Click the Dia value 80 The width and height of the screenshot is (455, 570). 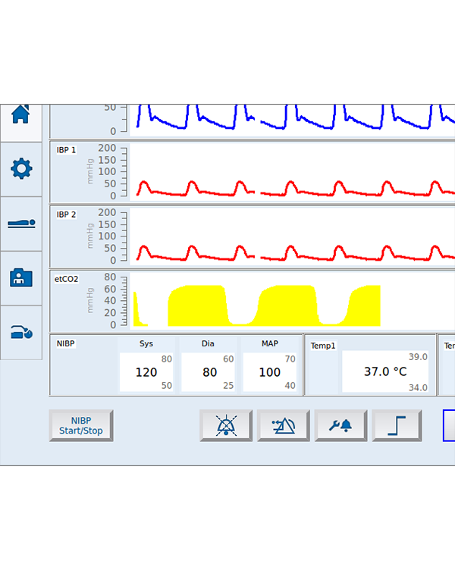(209, 372)
